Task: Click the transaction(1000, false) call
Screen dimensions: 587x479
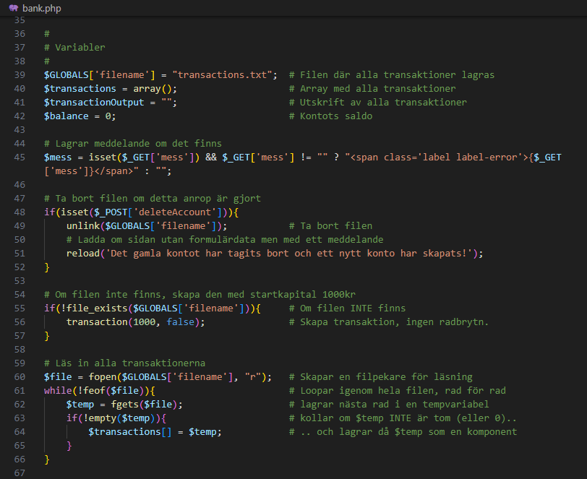Action: tap(135, 322)
